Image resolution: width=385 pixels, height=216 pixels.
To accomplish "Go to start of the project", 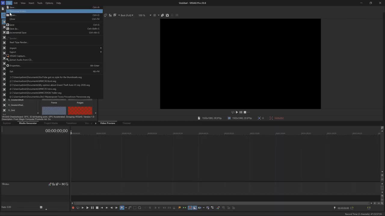I will click(102, 208).
